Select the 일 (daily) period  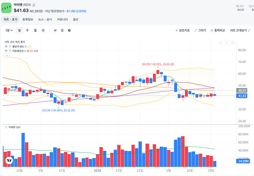click(19, 30)
